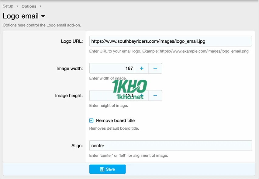Click the Logo URL field label
The width and height of the screenshot is (259, 179).
tap(72, 41)
